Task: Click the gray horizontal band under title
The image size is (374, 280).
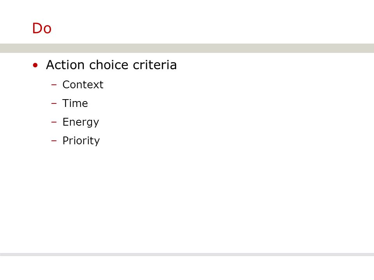Action: coord(187,48)
